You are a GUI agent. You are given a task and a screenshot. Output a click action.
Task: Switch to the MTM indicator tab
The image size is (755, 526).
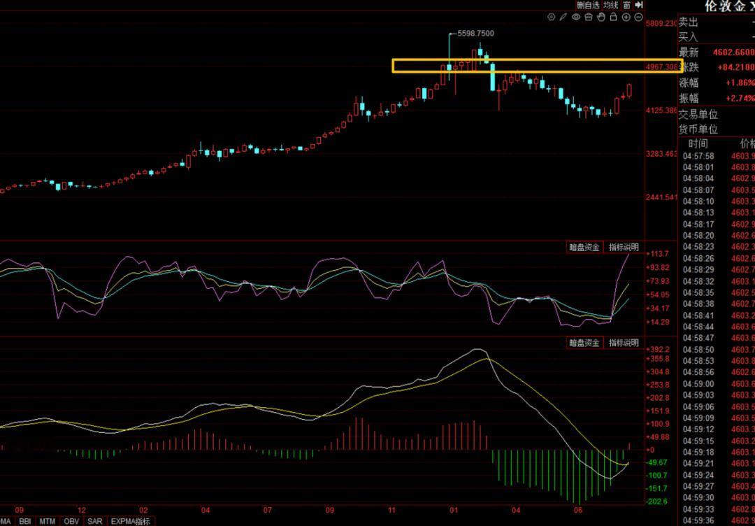tap(48, 521)
